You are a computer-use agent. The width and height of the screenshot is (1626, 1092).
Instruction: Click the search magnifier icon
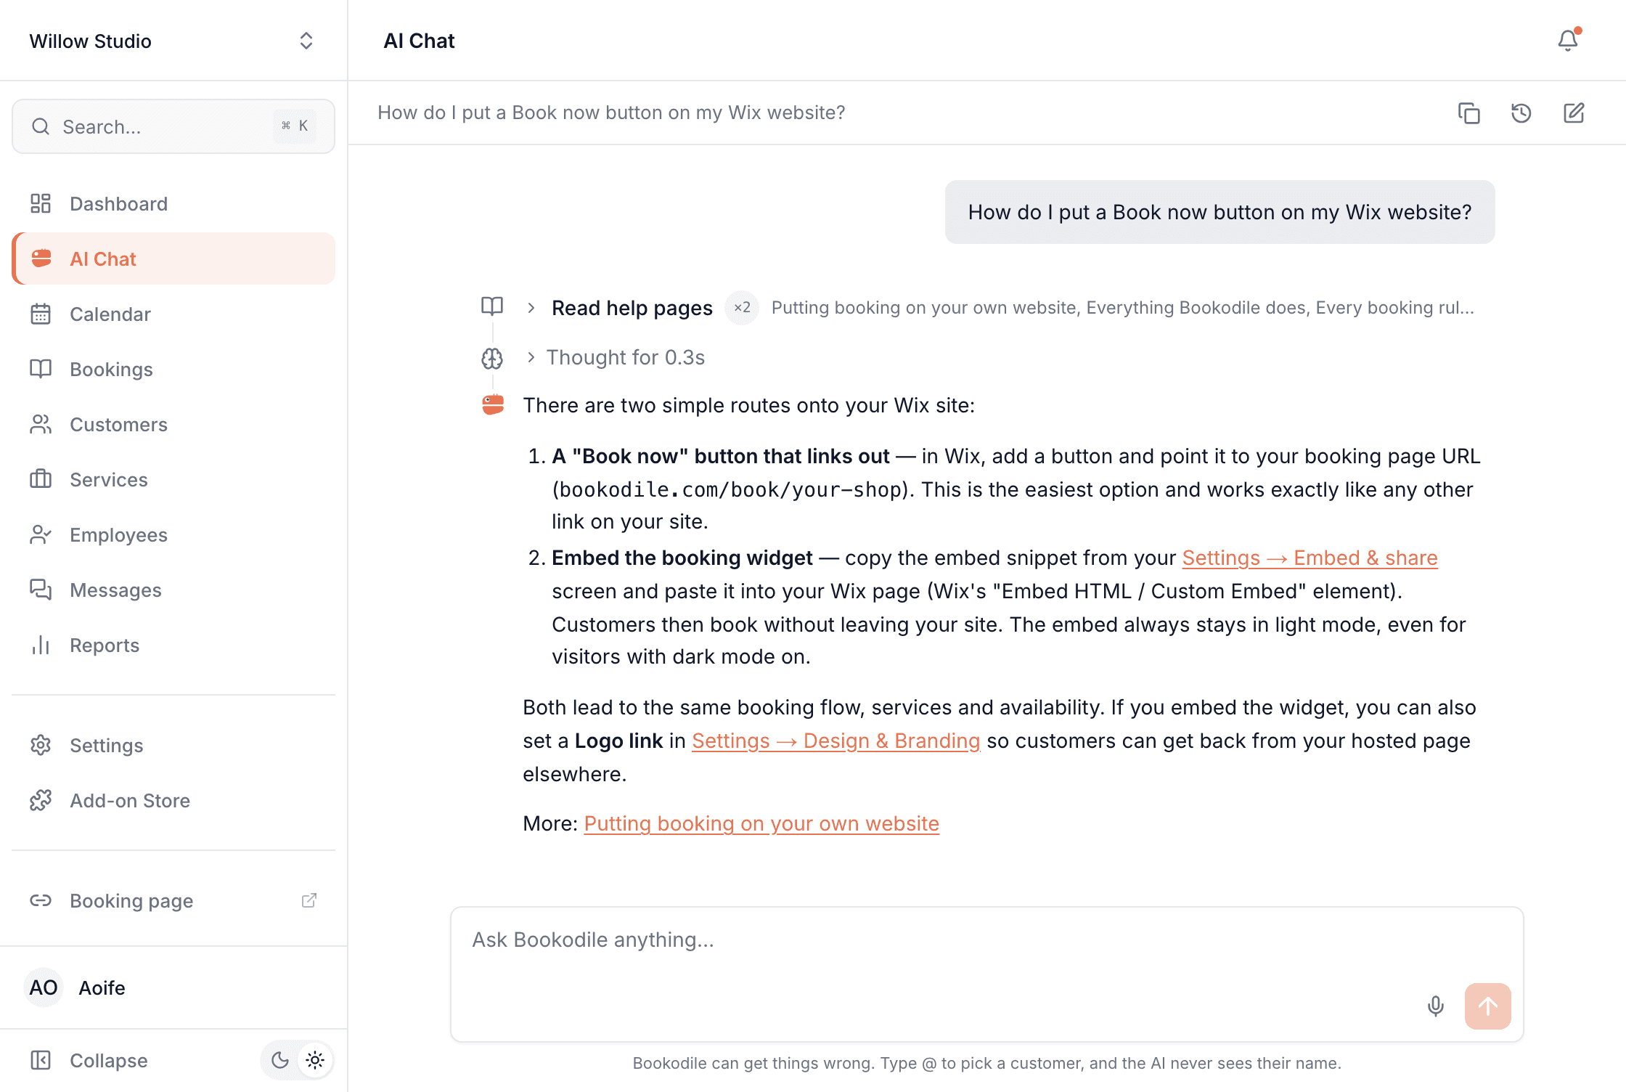(x=41, y=126)
